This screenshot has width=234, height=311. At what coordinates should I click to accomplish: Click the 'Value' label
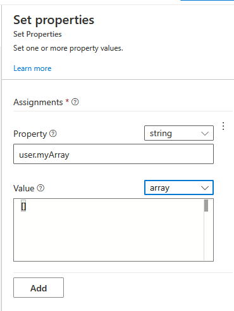[x=24, y=188]
